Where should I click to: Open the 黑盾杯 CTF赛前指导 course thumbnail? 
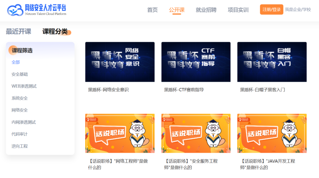tap(196, 62)
